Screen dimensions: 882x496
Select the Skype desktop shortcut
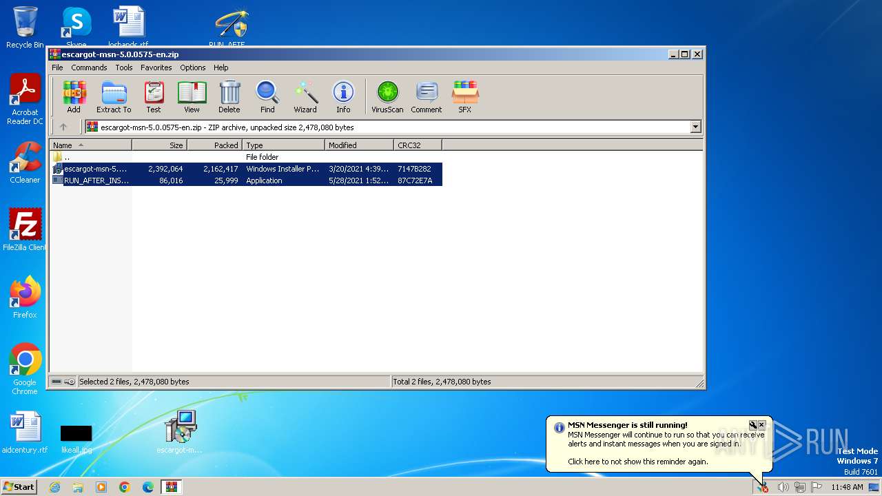click(76, 28)
